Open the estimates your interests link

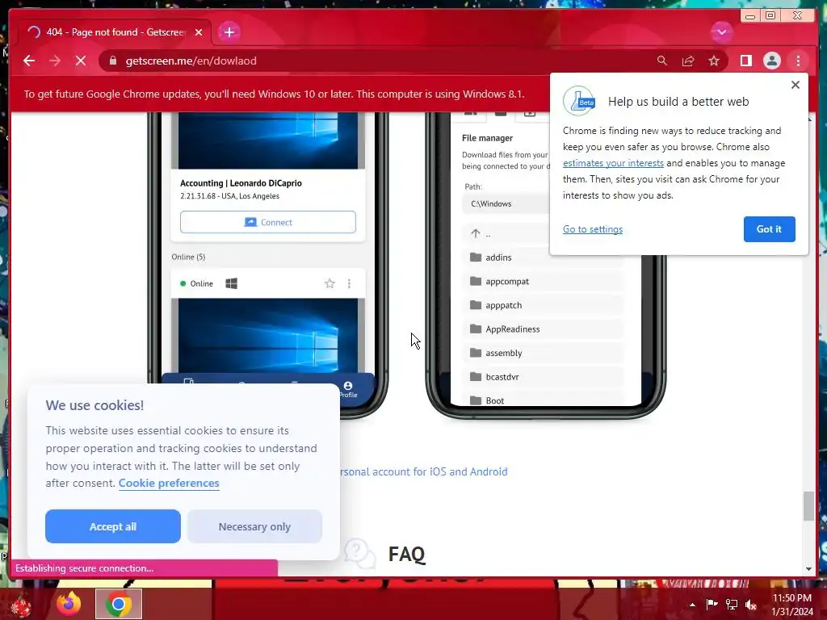tap(613, 163)
